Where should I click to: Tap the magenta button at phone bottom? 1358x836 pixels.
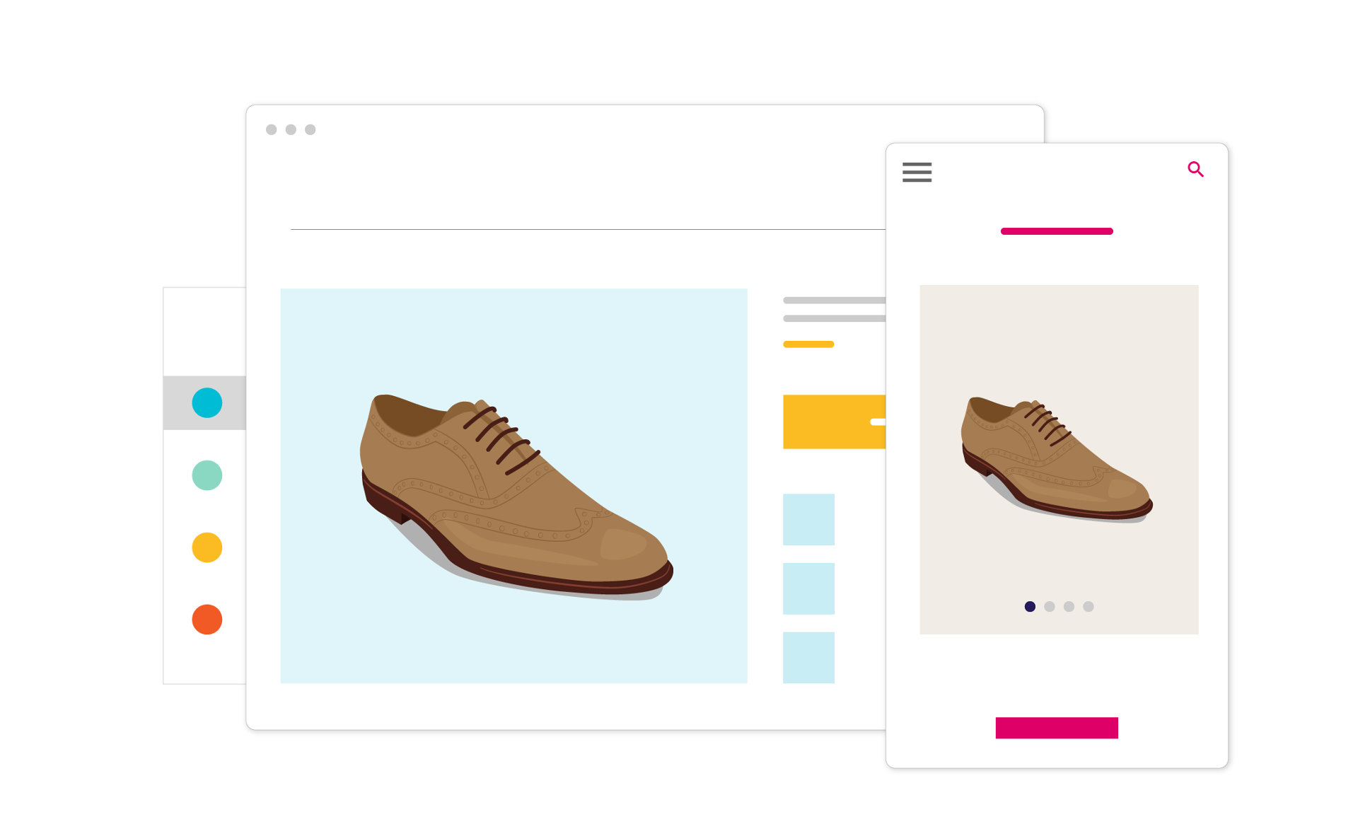(x=1057, y=728)
